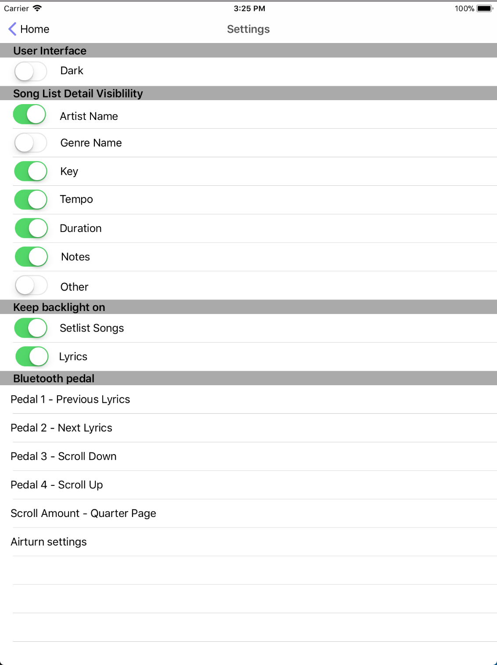Tap the back chevron next to Home

pos(12,29)
